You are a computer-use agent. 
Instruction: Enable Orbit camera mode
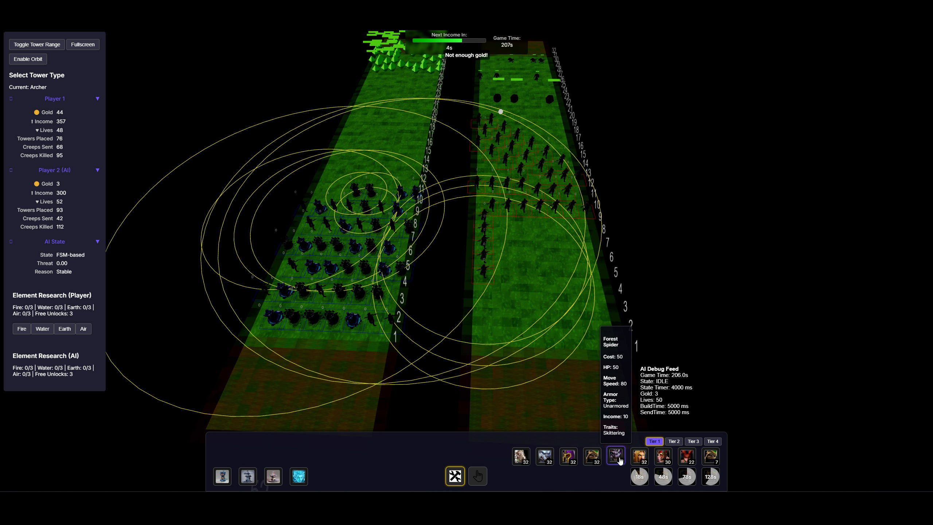click(x=28, y=59)
